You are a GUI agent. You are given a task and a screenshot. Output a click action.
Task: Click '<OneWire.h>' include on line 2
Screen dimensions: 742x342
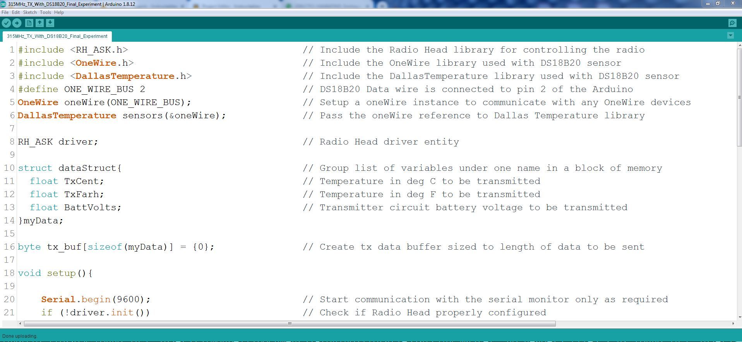102,63
